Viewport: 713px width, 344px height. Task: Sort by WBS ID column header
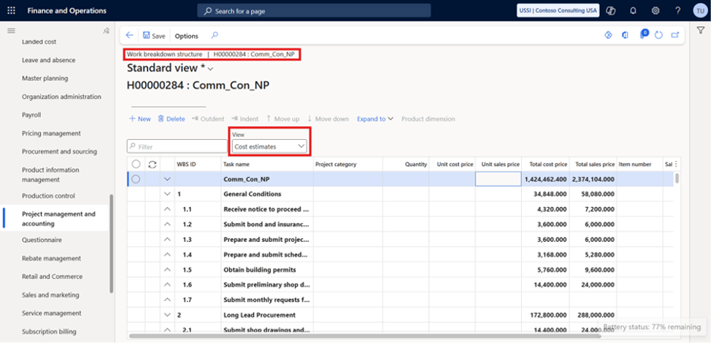click(x=186, y=164)
